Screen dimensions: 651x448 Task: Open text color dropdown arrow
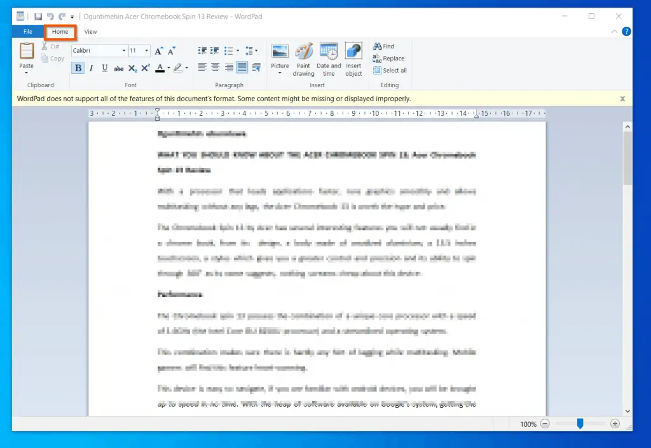click(168, 67)
